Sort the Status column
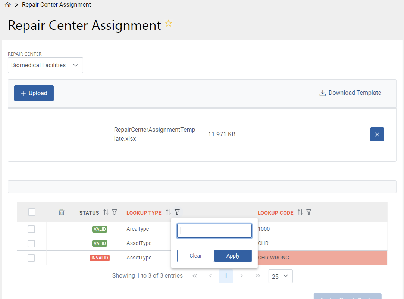The width and height of the screenshot is (404, 299). click(x=106, y=212)
